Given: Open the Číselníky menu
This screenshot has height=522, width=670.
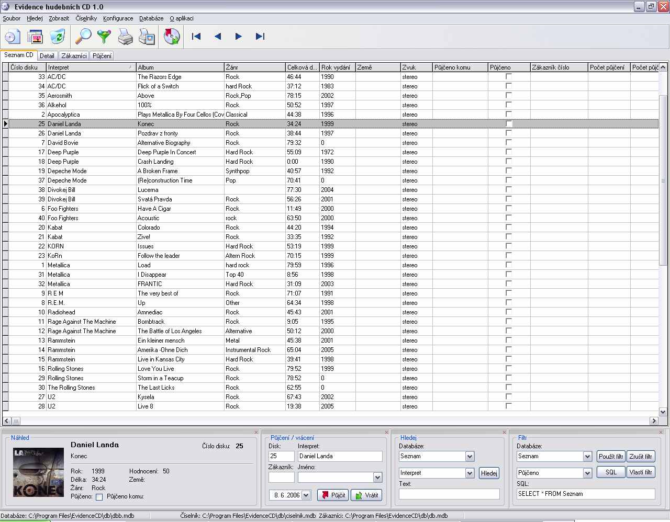Looking at the screenshot, I should point(86,18).
